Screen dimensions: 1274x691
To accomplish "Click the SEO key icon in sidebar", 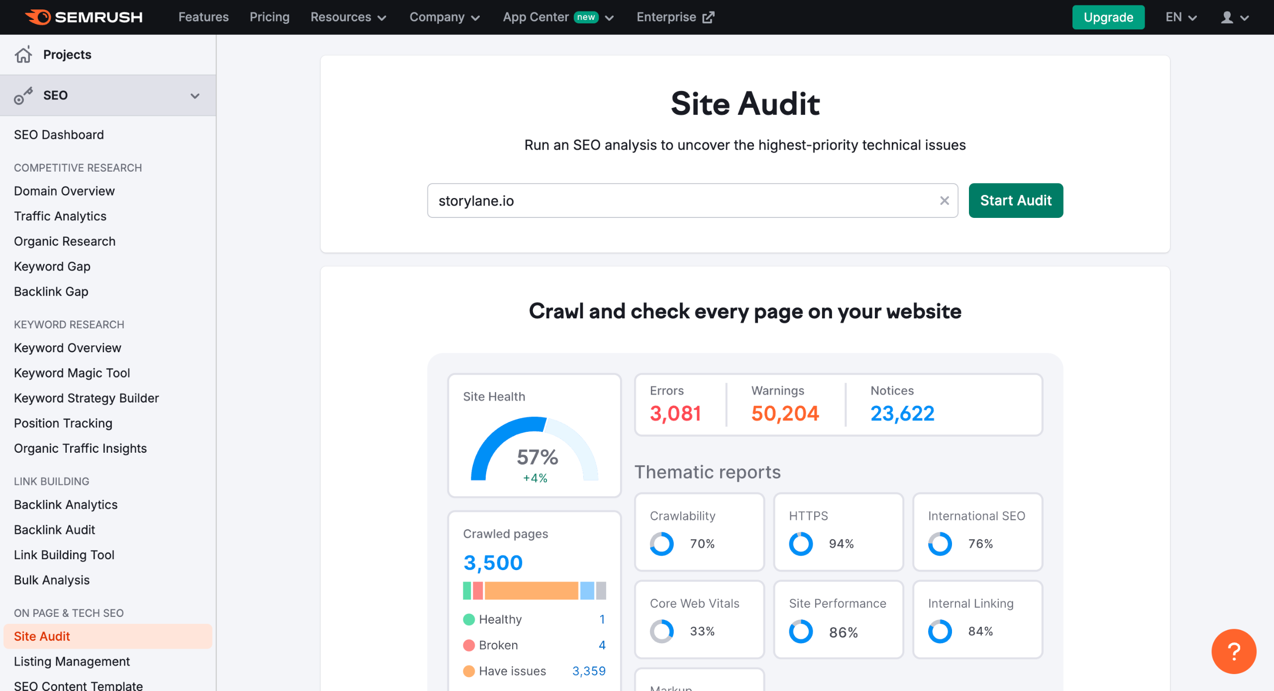I will [x=23, y=96].
